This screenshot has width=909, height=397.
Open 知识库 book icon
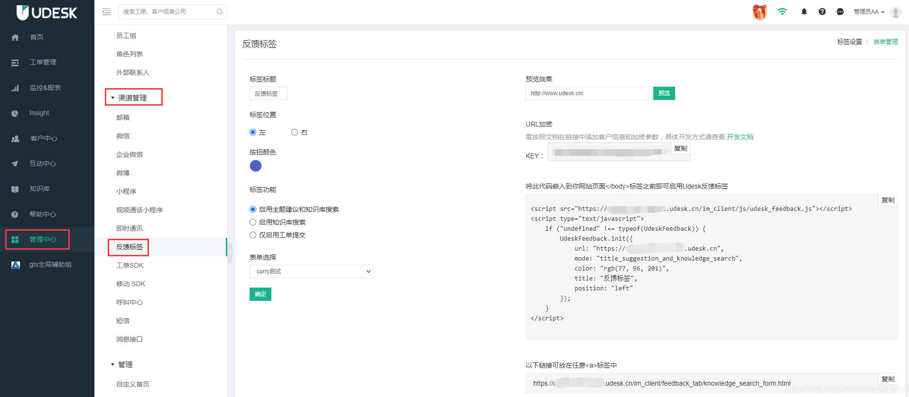pos(15,189)
